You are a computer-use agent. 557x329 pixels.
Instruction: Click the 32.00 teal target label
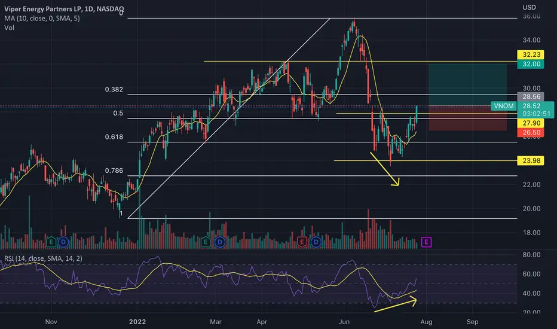(x=531, y=64)
